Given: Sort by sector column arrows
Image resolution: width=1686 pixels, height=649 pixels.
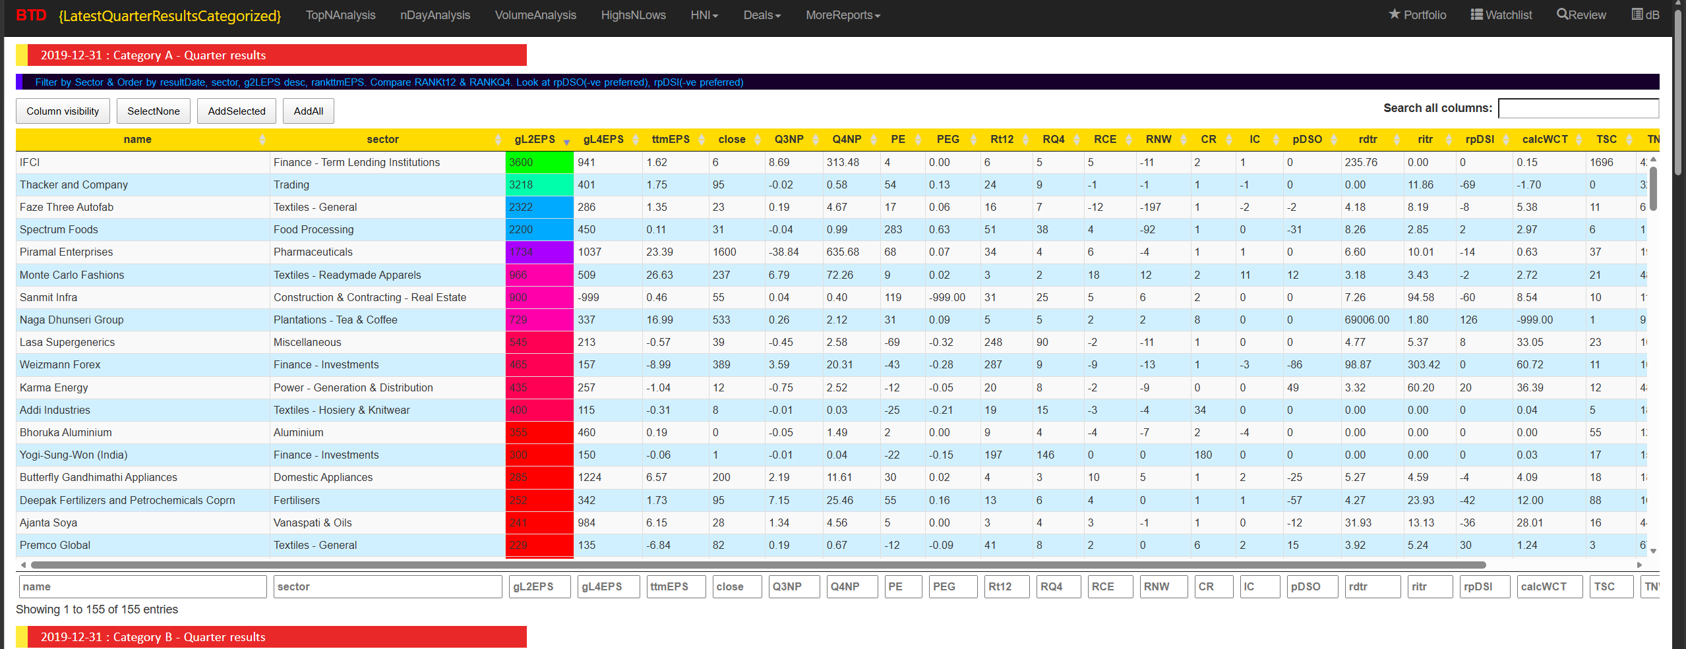Looking at the screenshot, I should coord(498,140).
